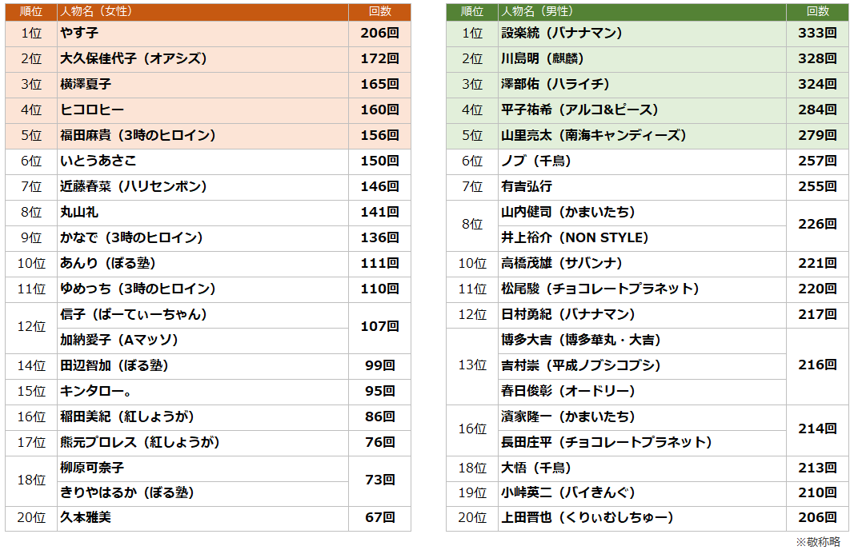Click the 設楽統（バナナマン） cell
The width and height of the screenshot is (858, 550).
[x=641, y=33]
